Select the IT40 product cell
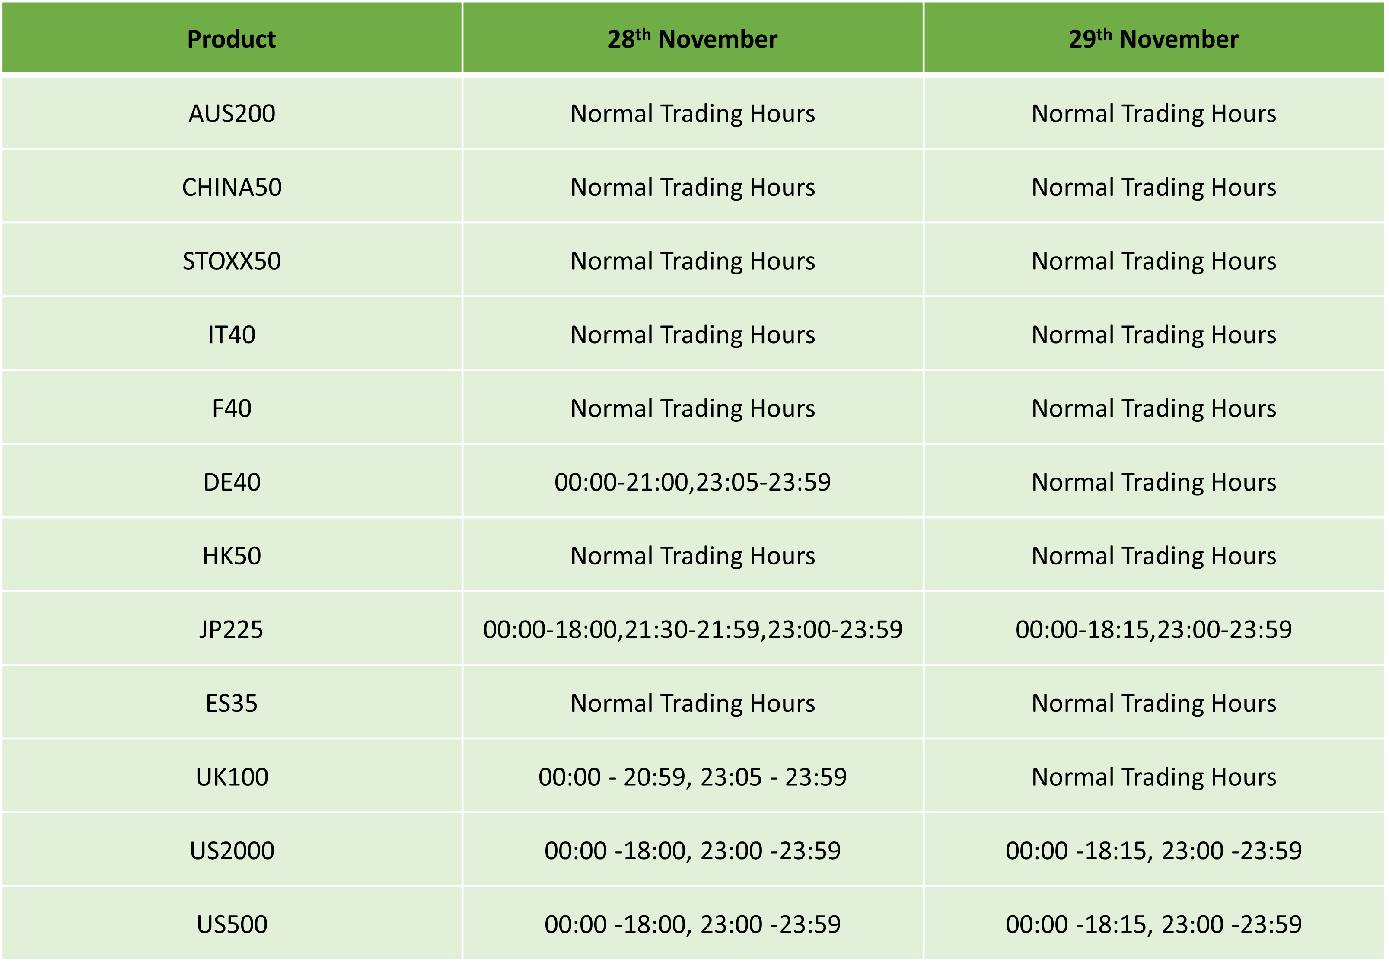Viewport: 1389px width, 962px height. [x=231, y=334]
